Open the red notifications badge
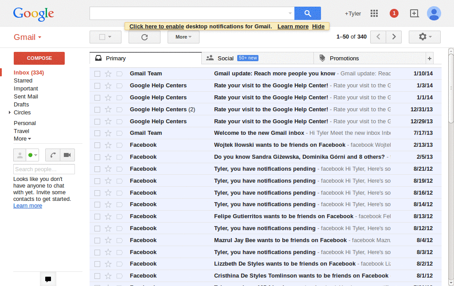The height and width of the screenshot is (286, 454). [x=394, y=13]
